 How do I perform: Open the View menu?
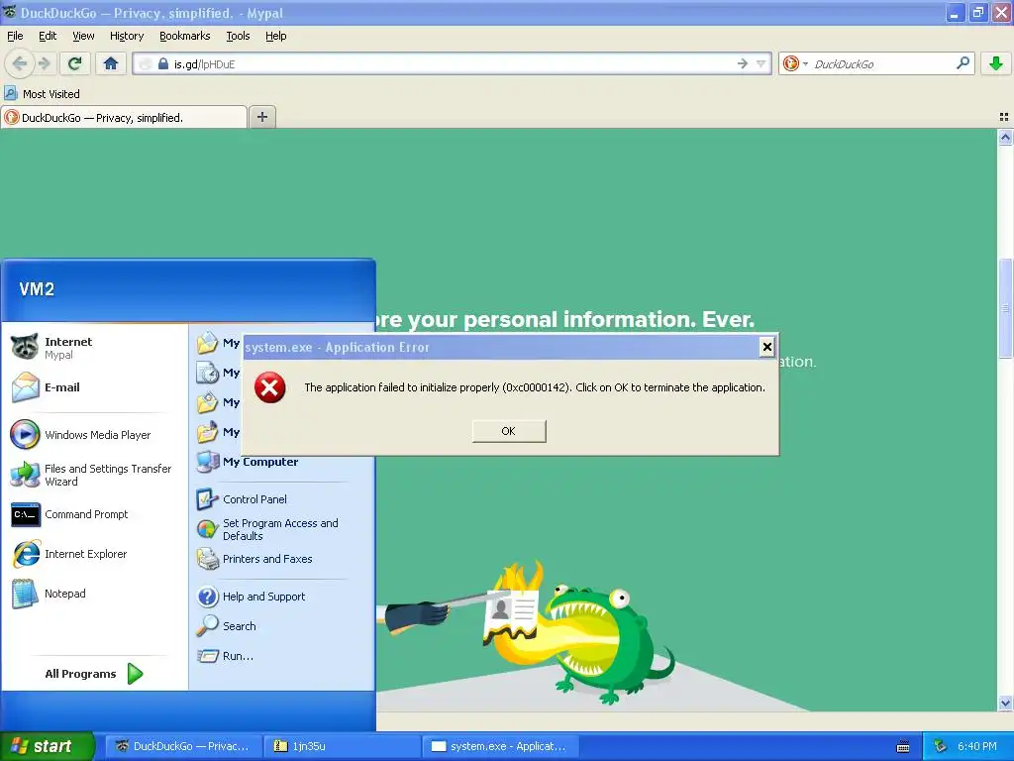(83, 36)
